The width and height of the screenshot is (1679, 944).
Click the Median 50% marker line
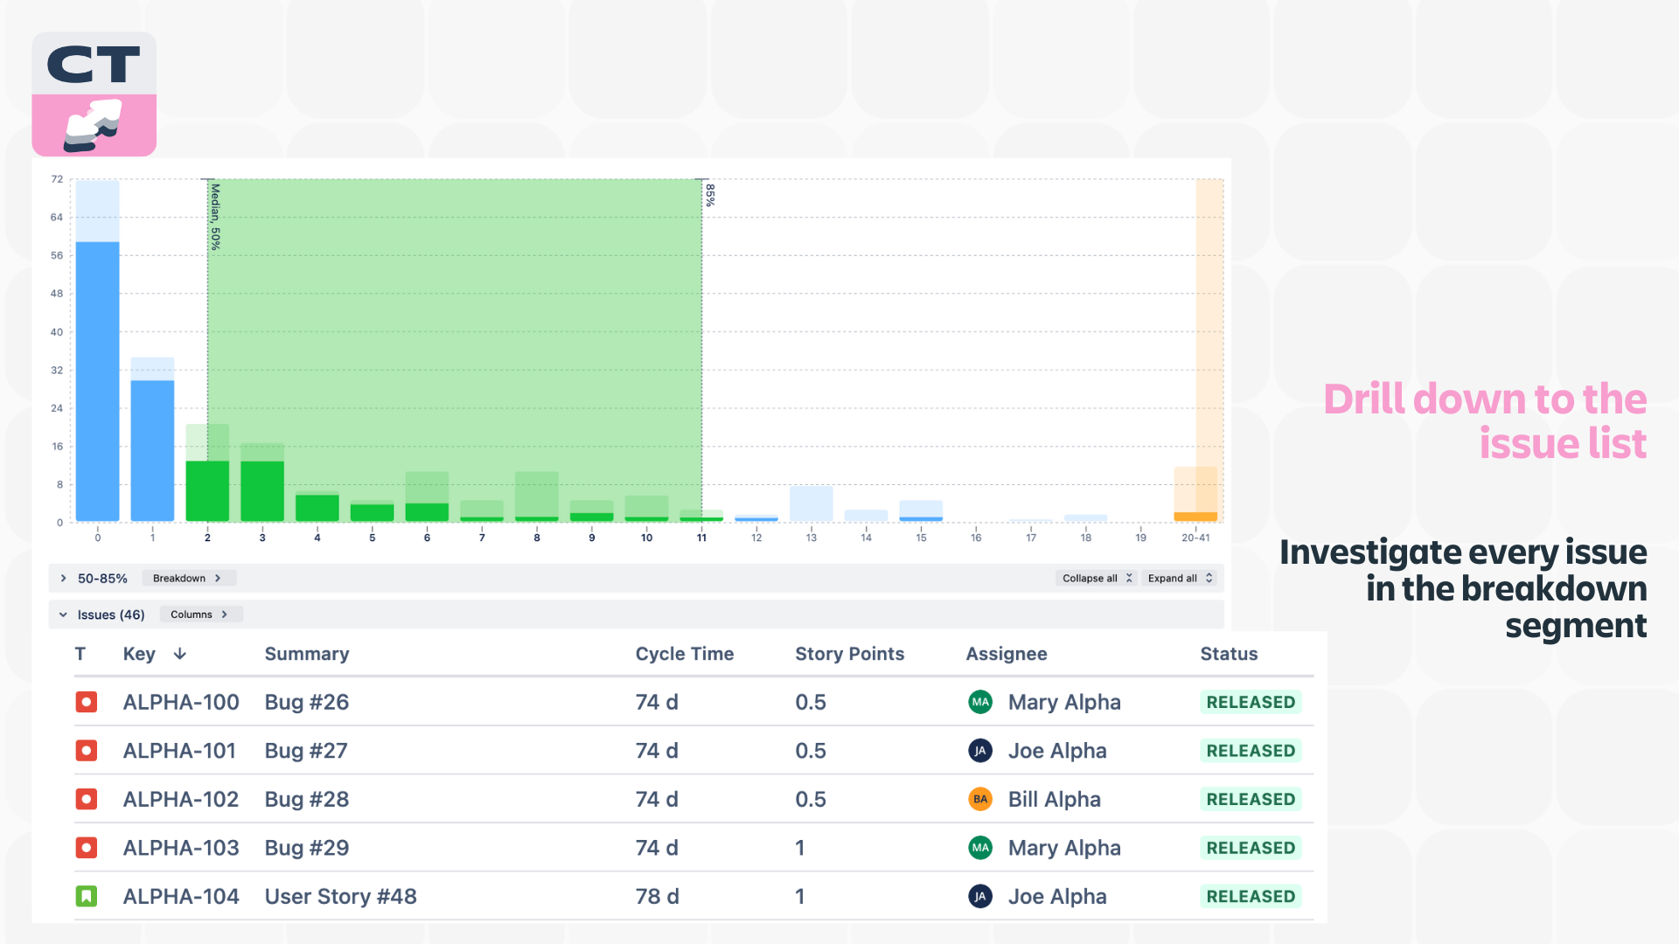207,350
